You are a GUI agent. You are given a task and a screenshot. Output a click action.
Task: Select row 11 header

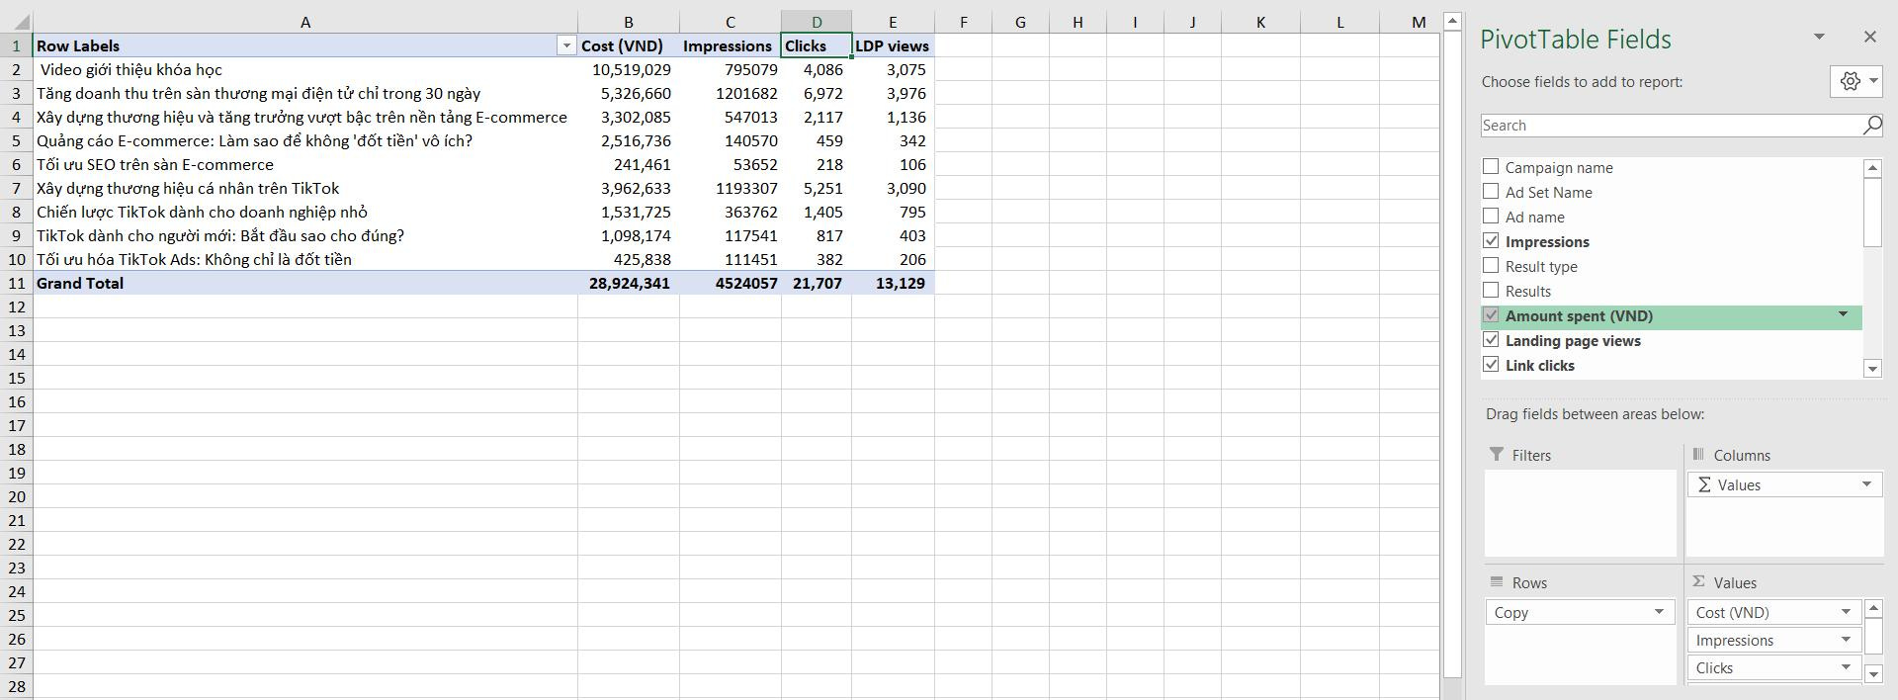17,283
